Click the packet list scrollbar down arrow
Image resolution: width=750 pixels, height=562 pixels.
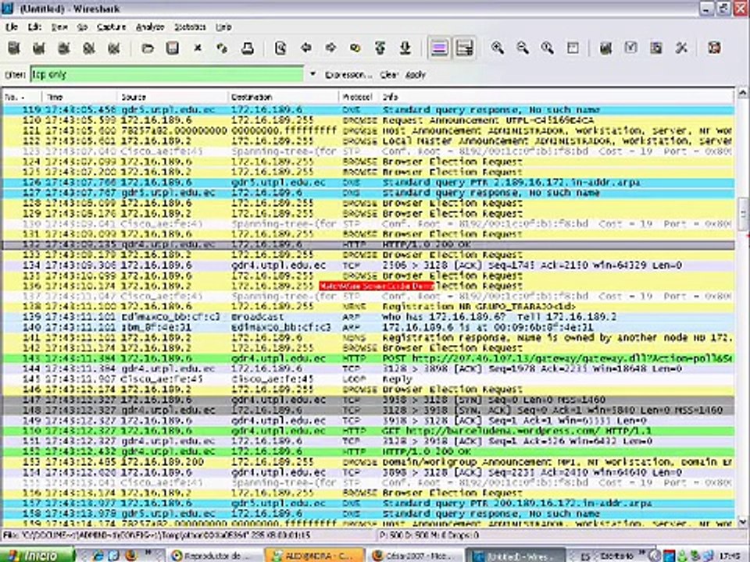742,521
